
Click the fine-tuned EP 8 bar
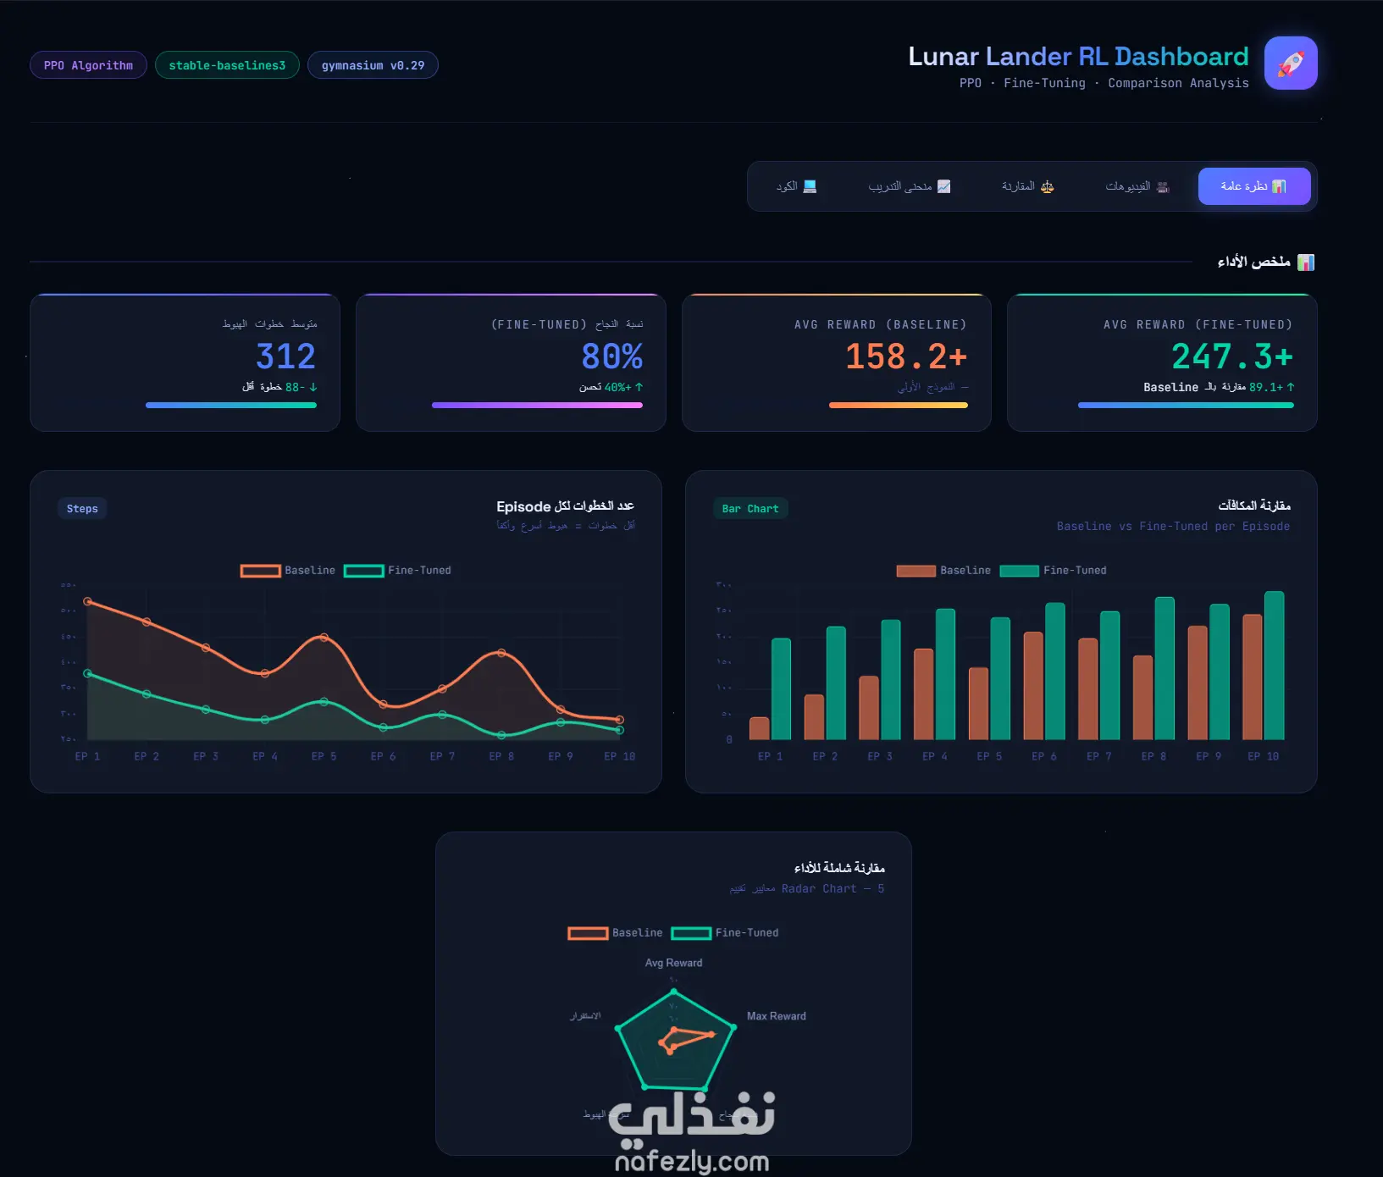click(1164, 668)
